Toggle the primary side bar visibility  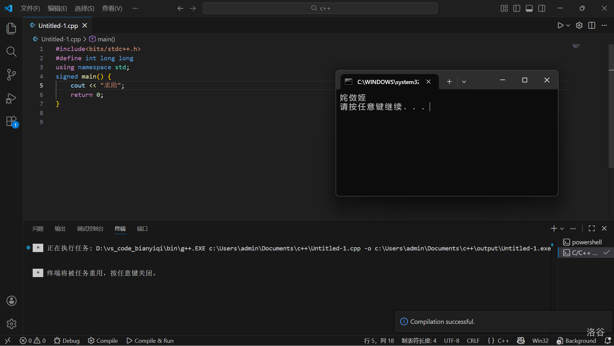(517, 8)
